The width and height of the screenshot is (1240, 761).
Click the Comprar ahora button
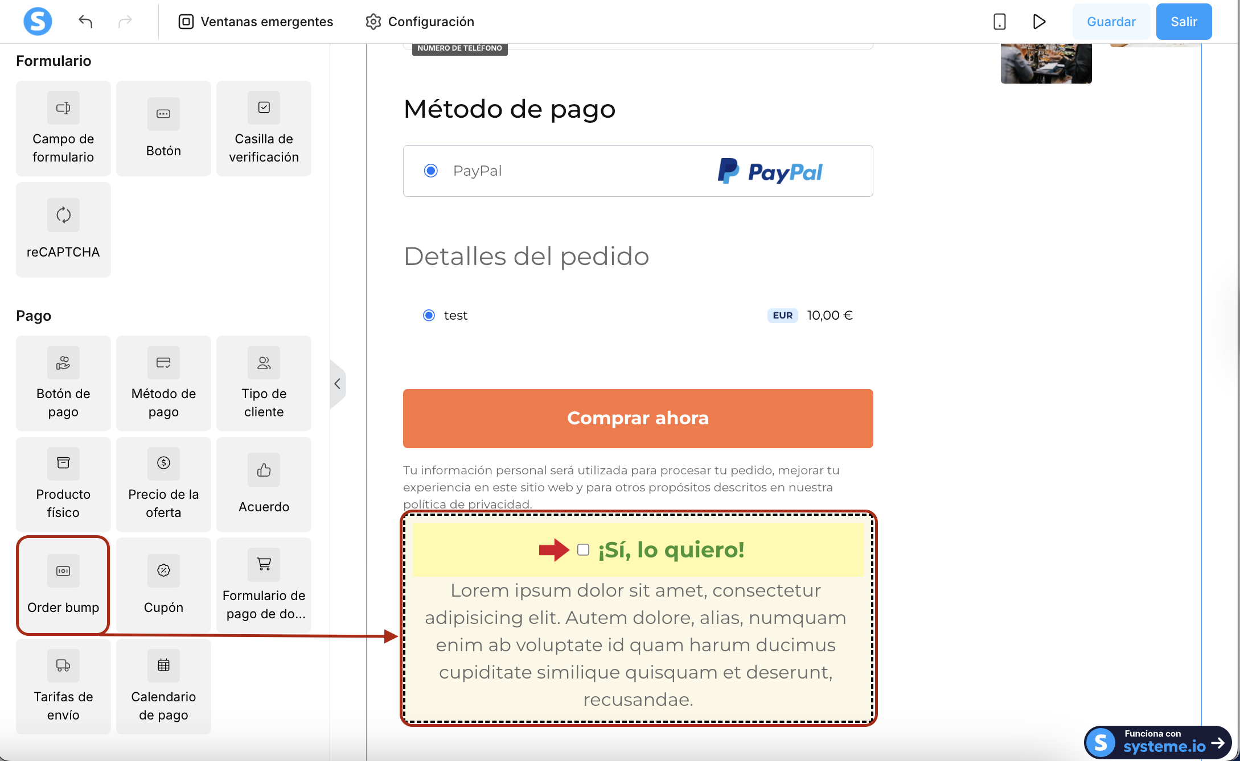coord(638,418)
